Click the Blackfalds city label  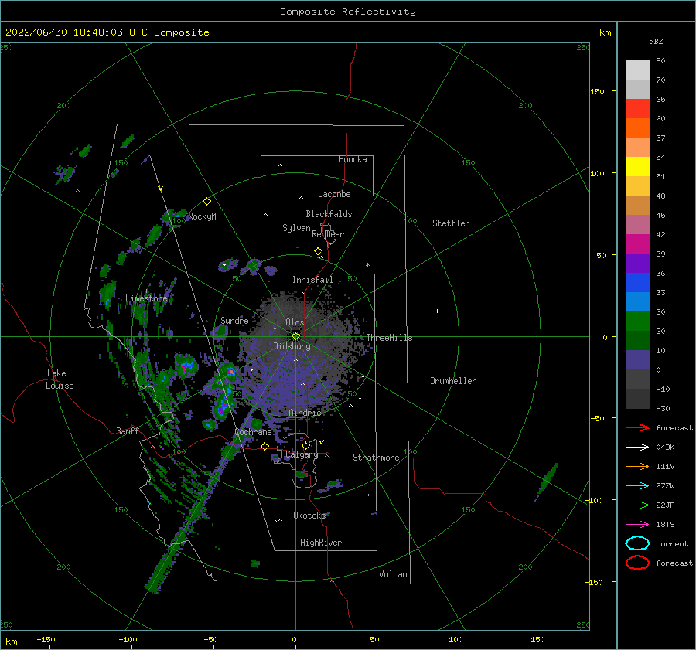(329, 214)
